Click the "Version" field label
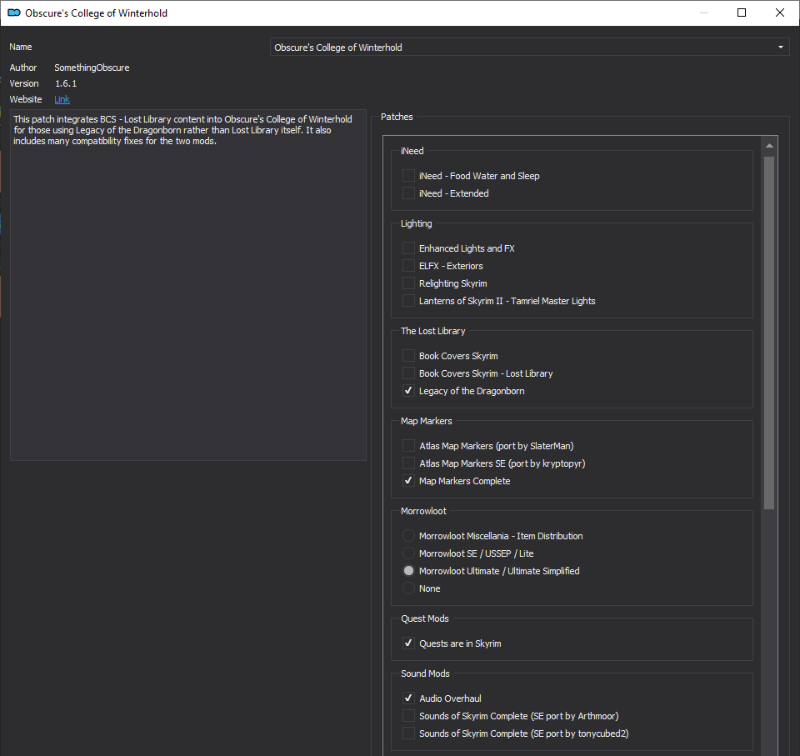800x756 pixels. click(24, 83)
